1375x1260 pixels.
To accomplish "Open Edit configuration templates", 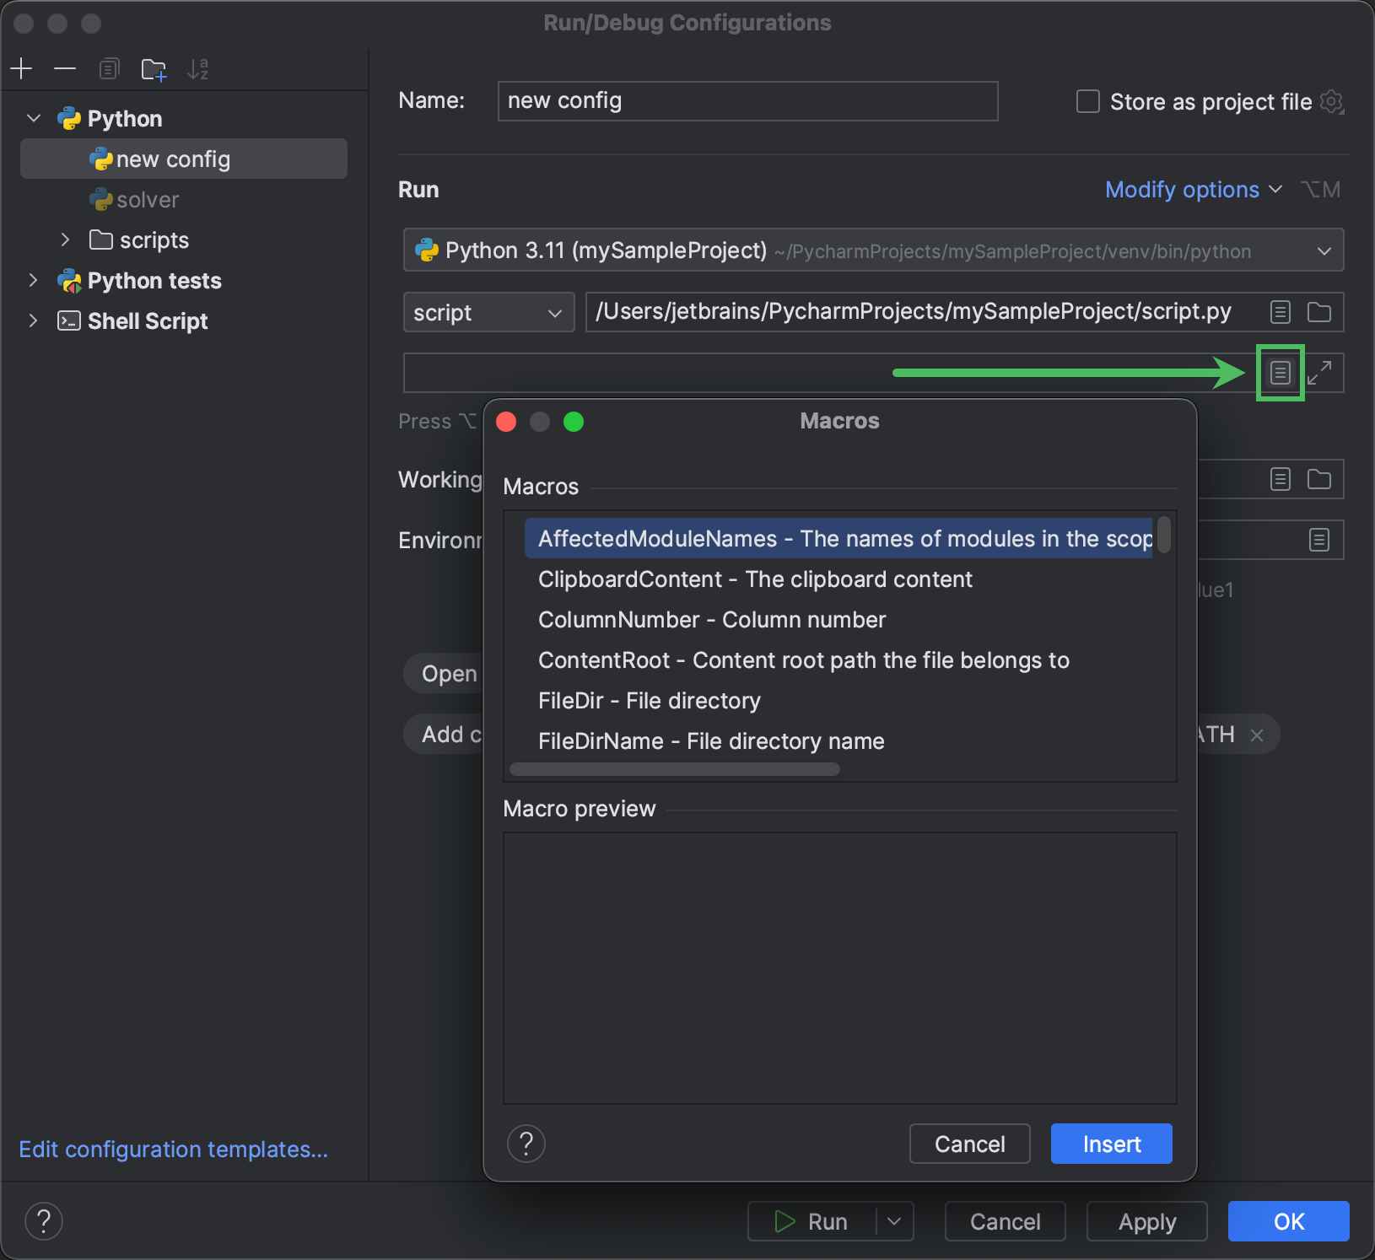I will point(173,1149).
